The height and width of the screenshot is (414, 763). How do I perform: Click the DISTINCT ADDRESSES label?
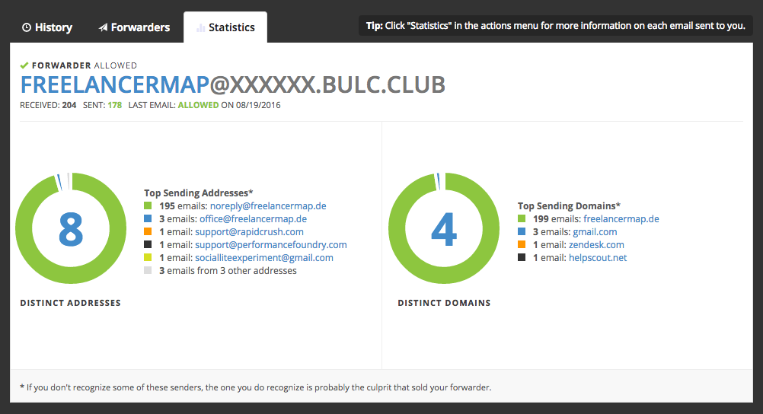(71, 303)
